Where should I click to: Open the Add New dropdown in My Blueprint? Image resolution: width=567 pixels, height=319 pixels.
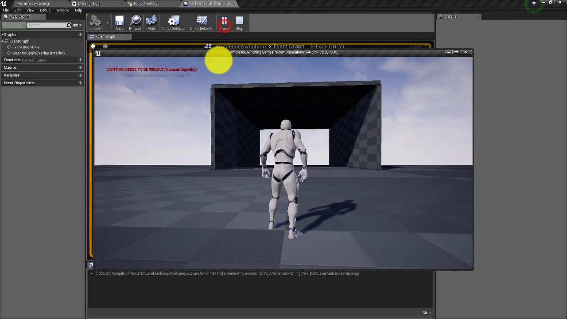[x=14, y=25]
